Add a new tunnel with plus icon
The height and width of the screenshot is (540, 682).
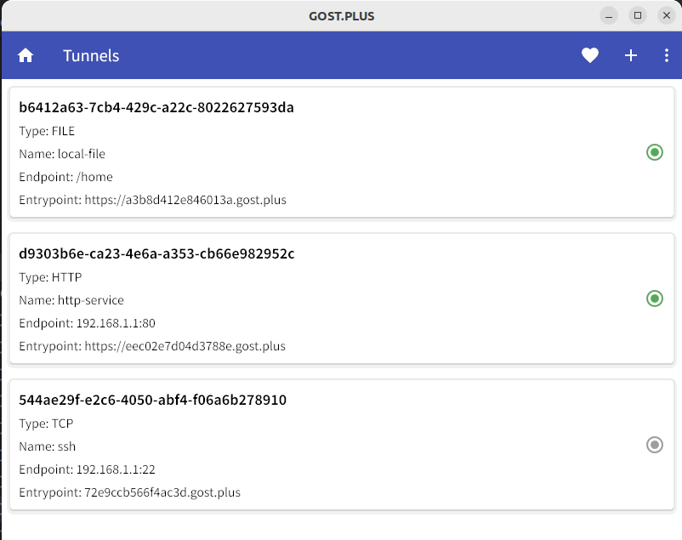(631, 55)
